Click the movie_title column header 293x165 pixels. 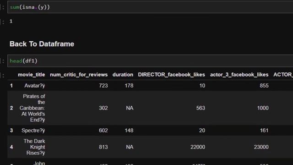pyautogui.click(x=32, y=75)
